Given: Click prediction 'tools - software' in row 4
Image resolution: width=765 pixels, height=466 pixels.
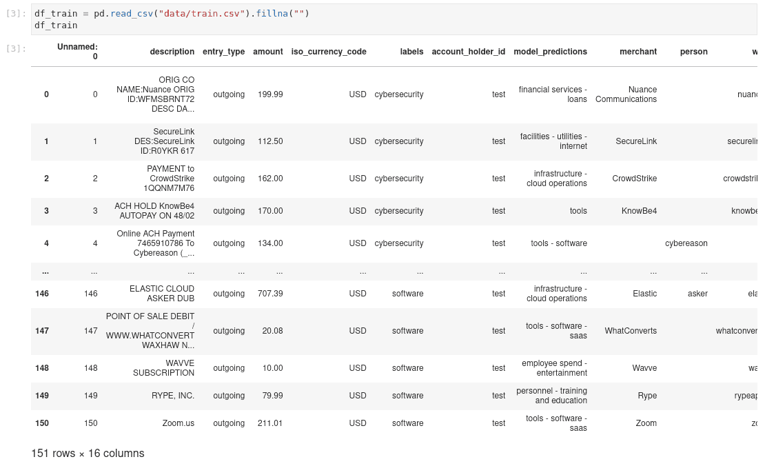Looking at the screenshot, I should point(559,243).
